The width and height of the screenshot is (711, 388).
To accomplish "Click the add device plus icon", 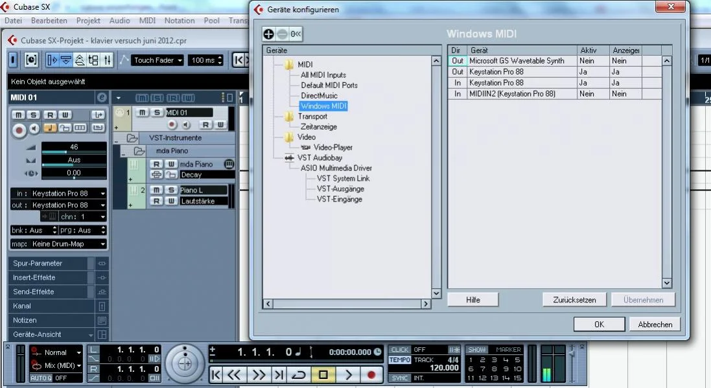I will point(268,34).
